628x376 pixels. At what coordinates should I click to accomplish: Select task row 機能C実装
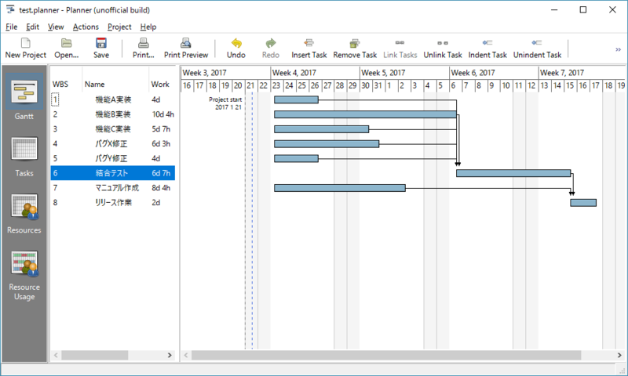click(x=113, y=129)
